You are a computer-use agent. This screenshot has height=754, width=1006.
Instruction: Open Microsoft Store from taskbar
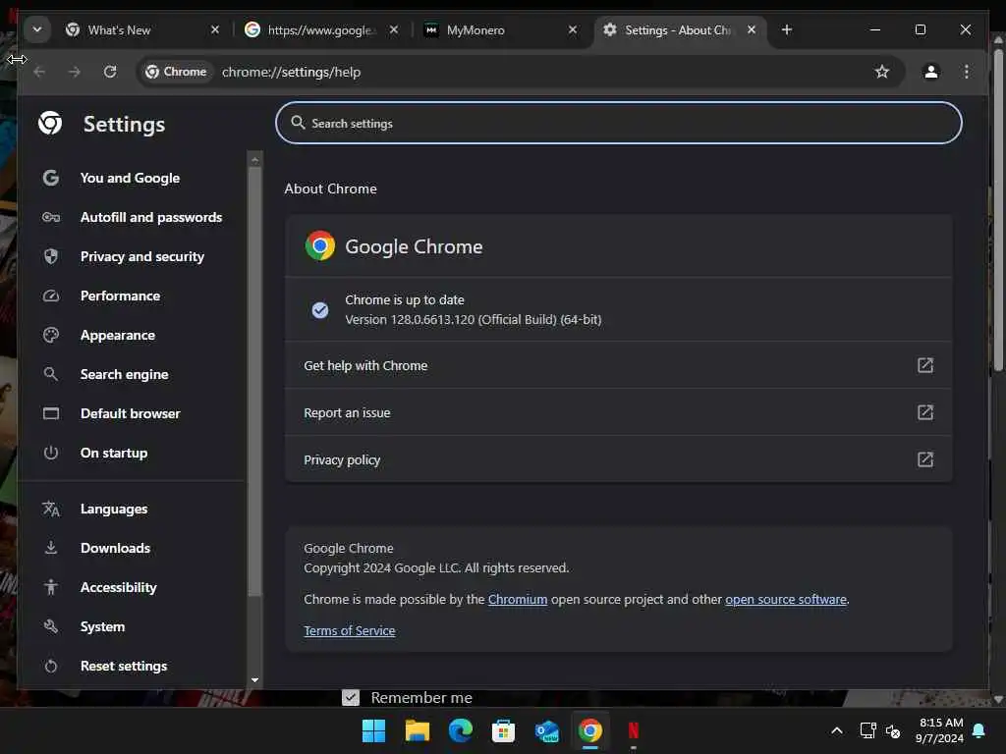[x=503, y=730]
